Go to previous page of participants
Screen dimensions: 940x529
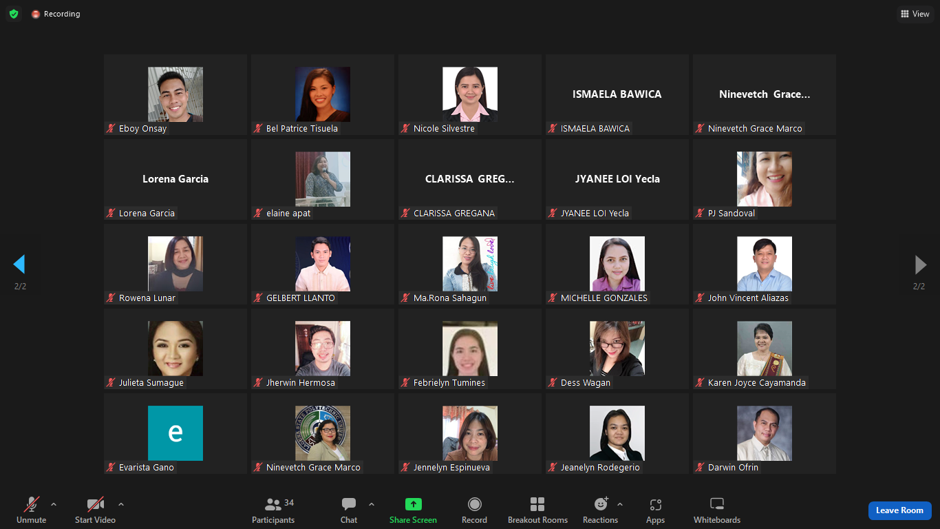(19, 264)
